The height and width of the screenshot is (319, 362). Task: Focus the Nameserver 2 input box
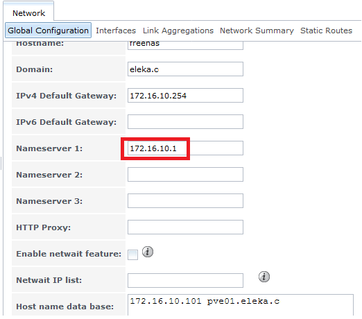pyautogui.click(x=185, y=175)
